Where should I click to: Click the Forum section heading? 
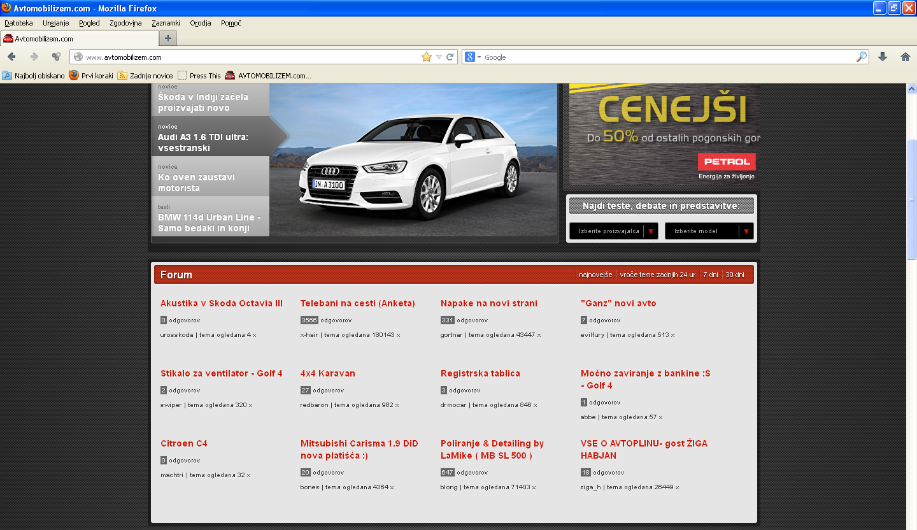(176, 275)
